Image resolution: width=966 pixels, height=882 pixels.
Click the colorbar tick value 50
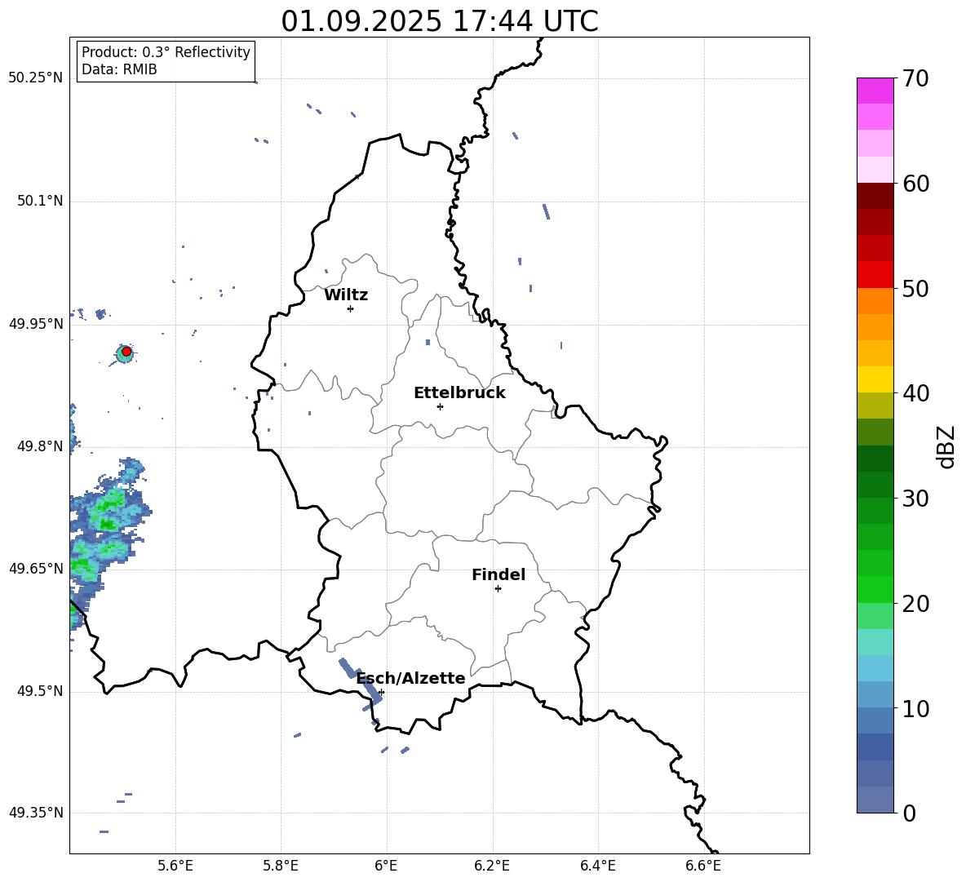click(915, 289)
